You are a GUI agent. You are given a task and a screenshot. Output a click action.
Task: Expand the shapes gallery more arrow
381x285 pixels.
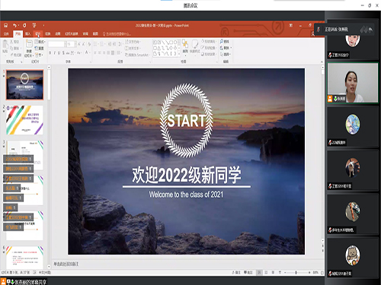pos(179,54)
